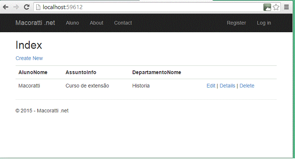Viewport: 295px width, 159px height.
Task: Select the Historia cell
Action: coord(141,86)
